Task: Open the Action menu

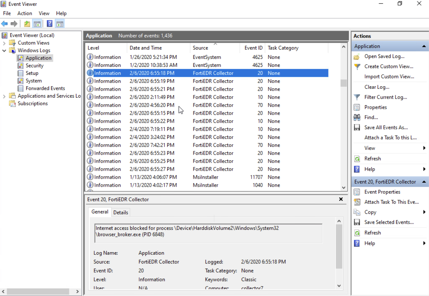Action: 24,13
